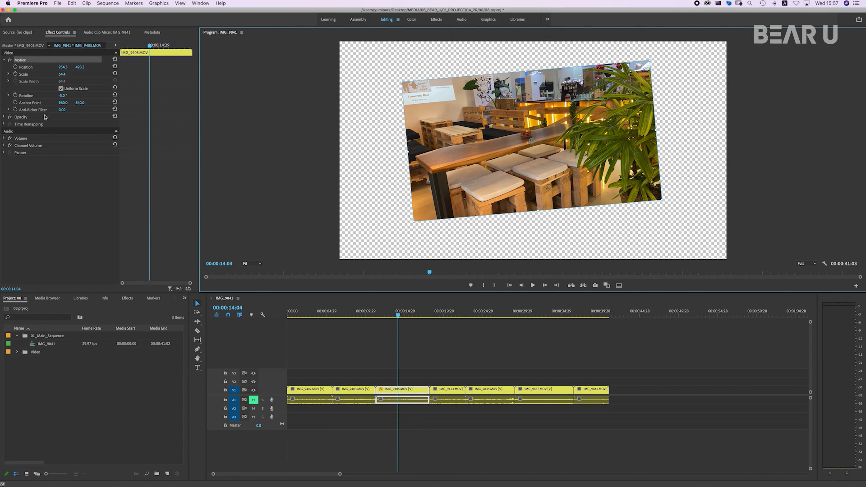Uncheck the Uniform Scale checkbox

[x=61, y=88]
